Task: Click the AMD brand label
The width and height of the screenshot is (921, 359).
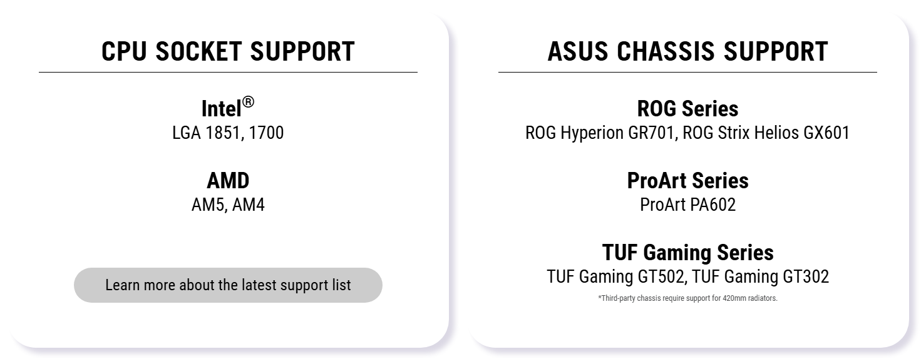Action: pos(228,181)
